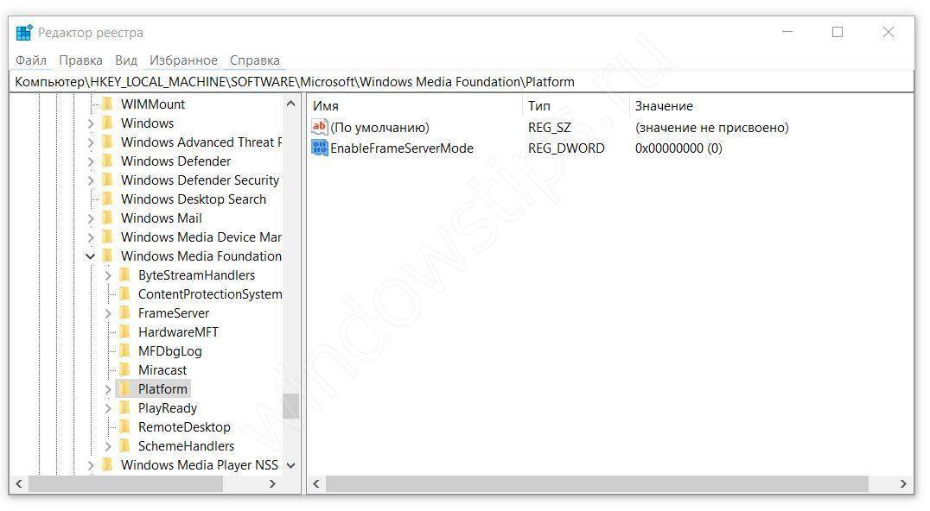The image size is (930, 511).
Task: Click the EnableFrameServerMode DWORD value icon
Action: (x=320, y=148)
